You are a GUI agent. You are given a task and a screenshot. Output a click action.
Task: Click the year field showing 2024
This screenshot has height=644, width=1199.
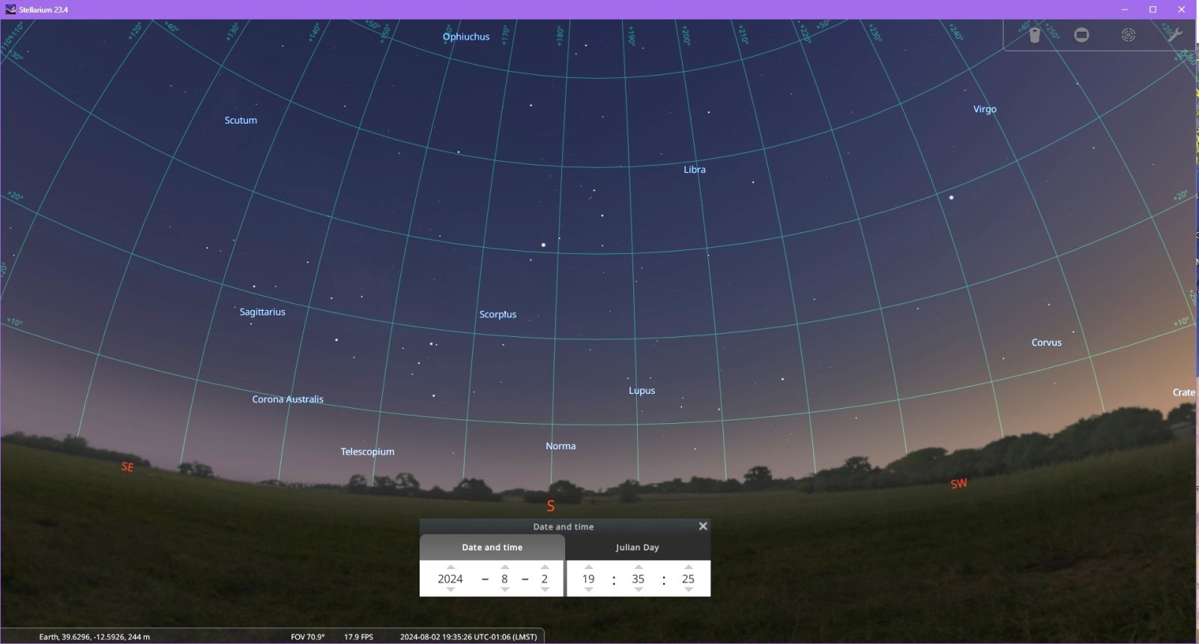[x=450, y=579]
